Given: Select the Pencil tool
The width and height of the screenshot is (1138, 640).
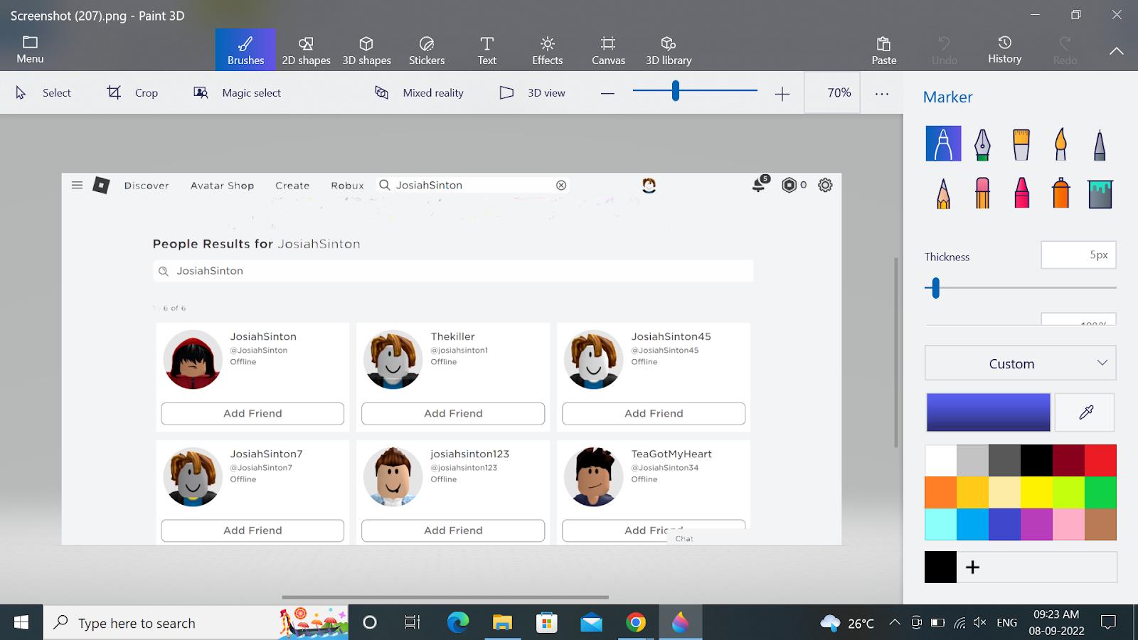Looking at the screenshot, I should click(943, 193).
